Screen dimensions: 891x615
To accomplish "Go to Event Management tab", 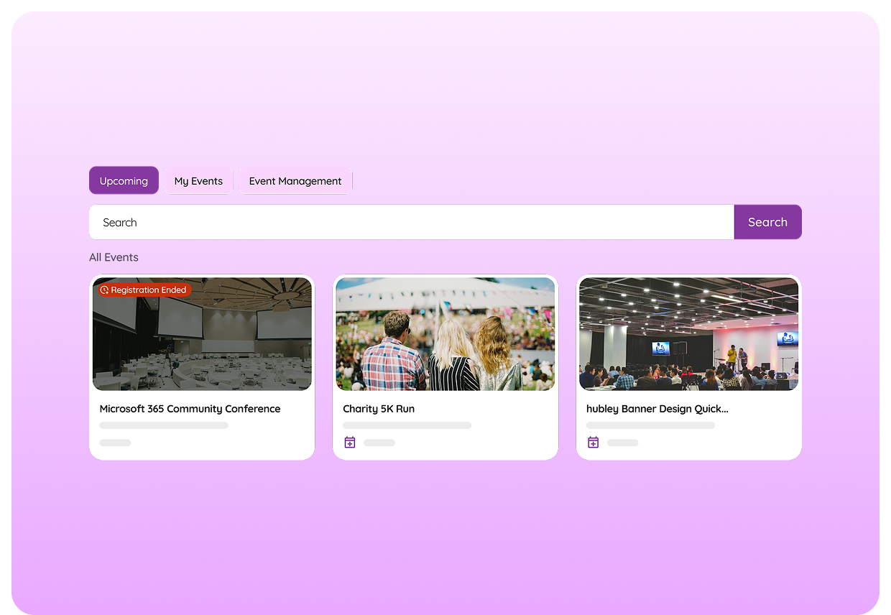I will (x=295, y=180).
